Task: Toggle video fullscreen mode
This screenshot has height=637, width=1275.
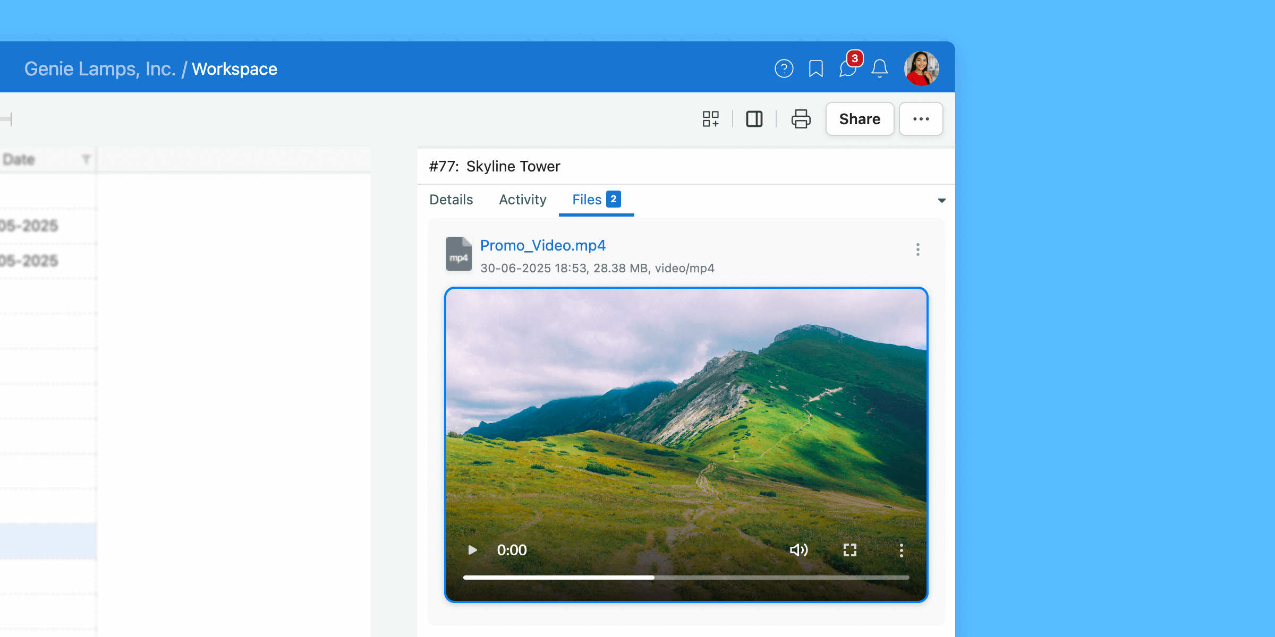Action: (849, 550)
